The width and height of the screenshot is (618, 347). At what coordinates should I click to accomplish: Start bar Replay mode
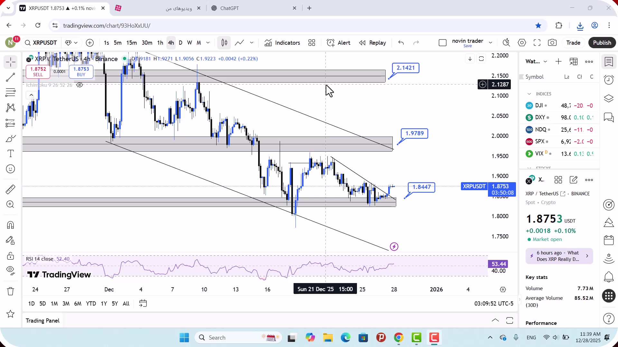pos(372,43)
